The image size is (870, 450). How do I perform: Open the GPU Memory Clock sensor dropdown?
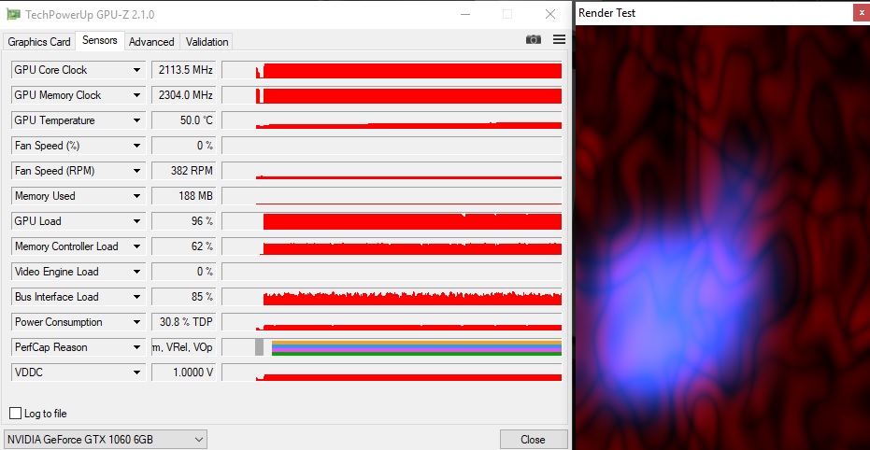pos(136,95)
